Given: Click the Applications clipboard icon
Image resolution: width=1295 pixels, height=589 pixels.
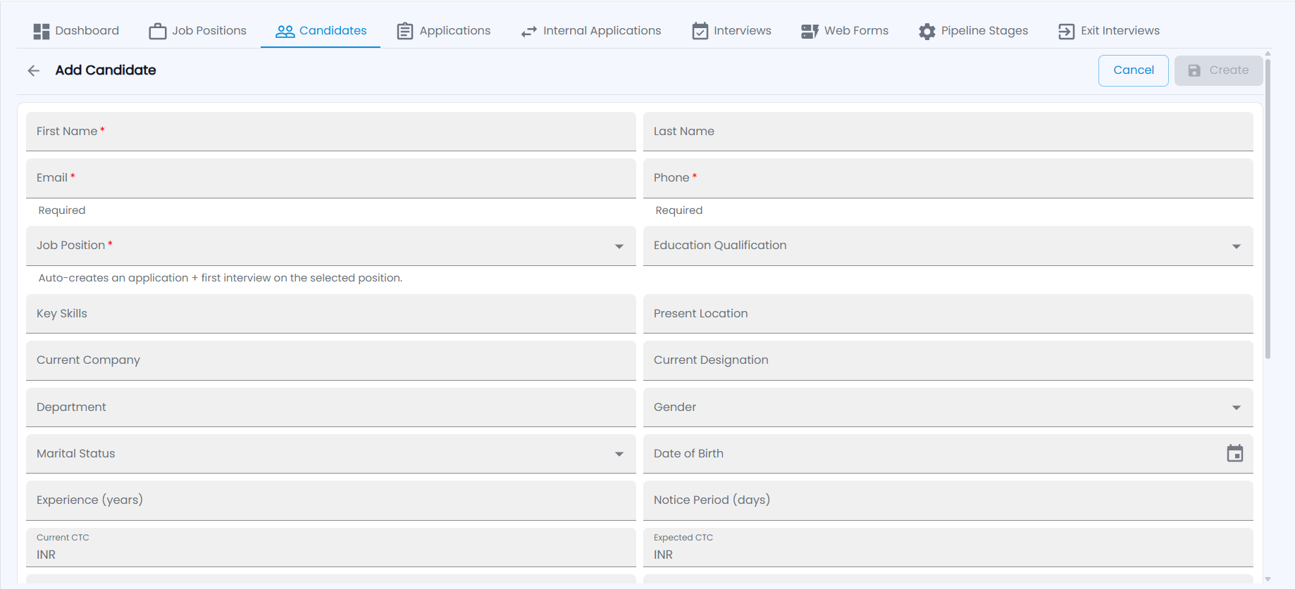Looking at the screenshot, I should 405,31.
